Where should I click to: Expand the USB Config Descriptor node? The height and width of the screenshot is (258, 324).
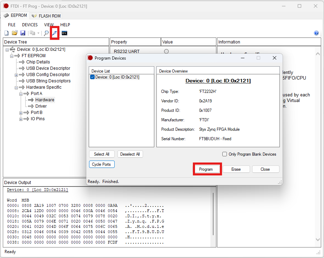[16, 75]
